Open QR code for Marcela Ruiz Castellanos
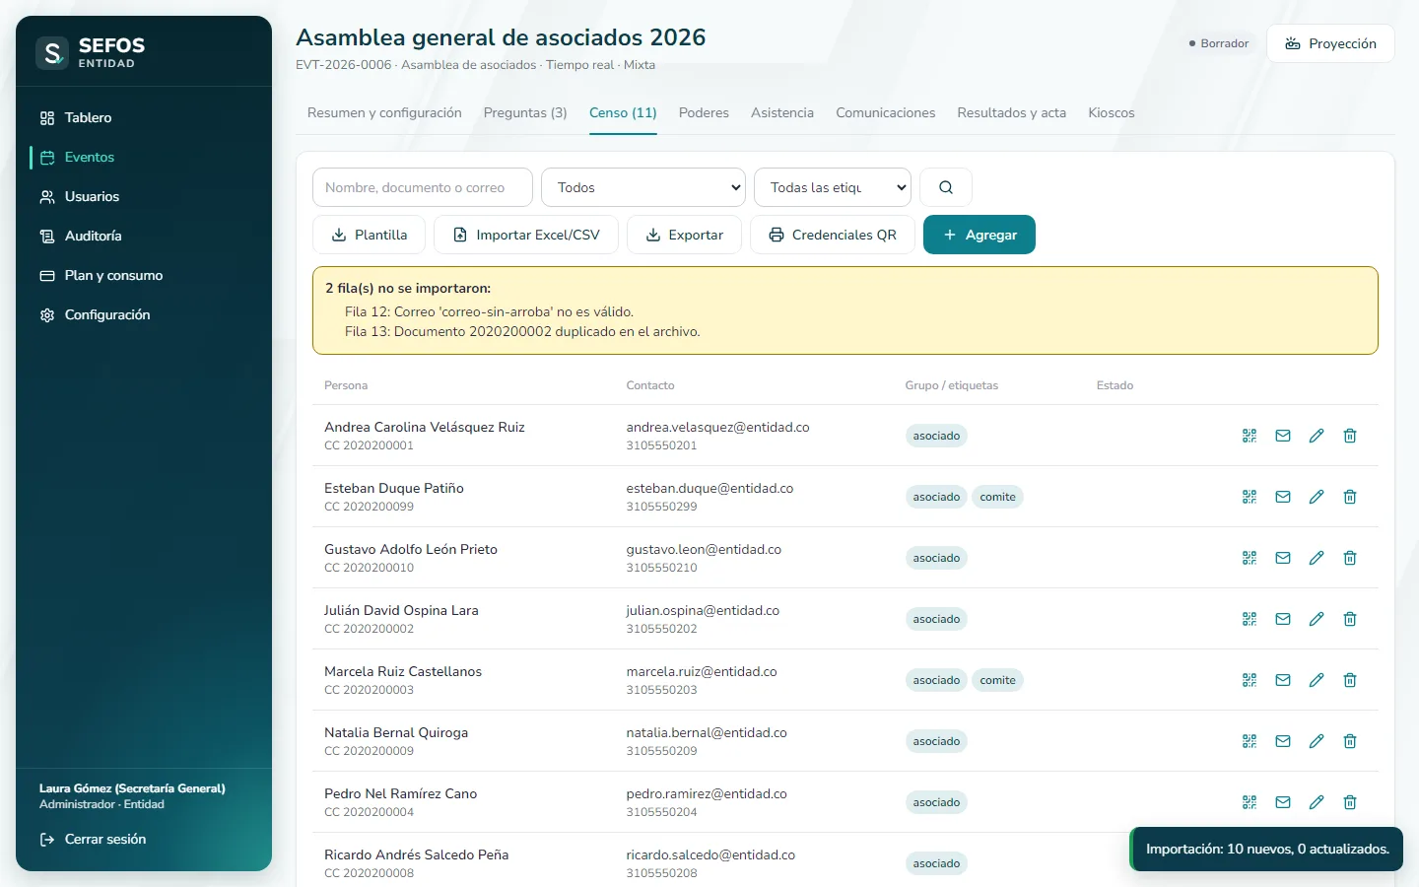This screenshot has width=1419, height=887. click(1250, 680)
